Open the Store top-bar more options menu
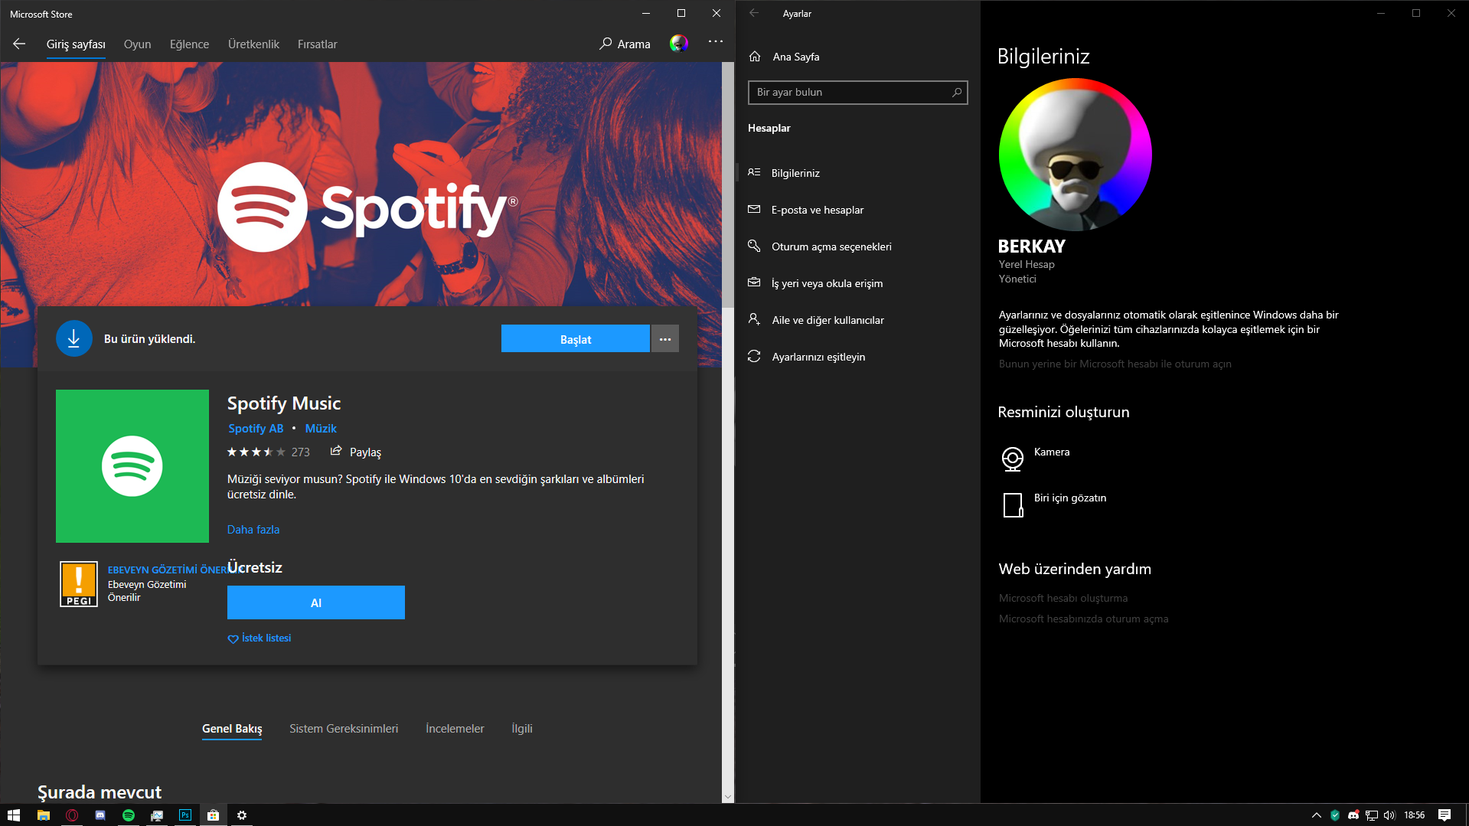The width and height of the screenshot is (1469, 826). point(716,41)
